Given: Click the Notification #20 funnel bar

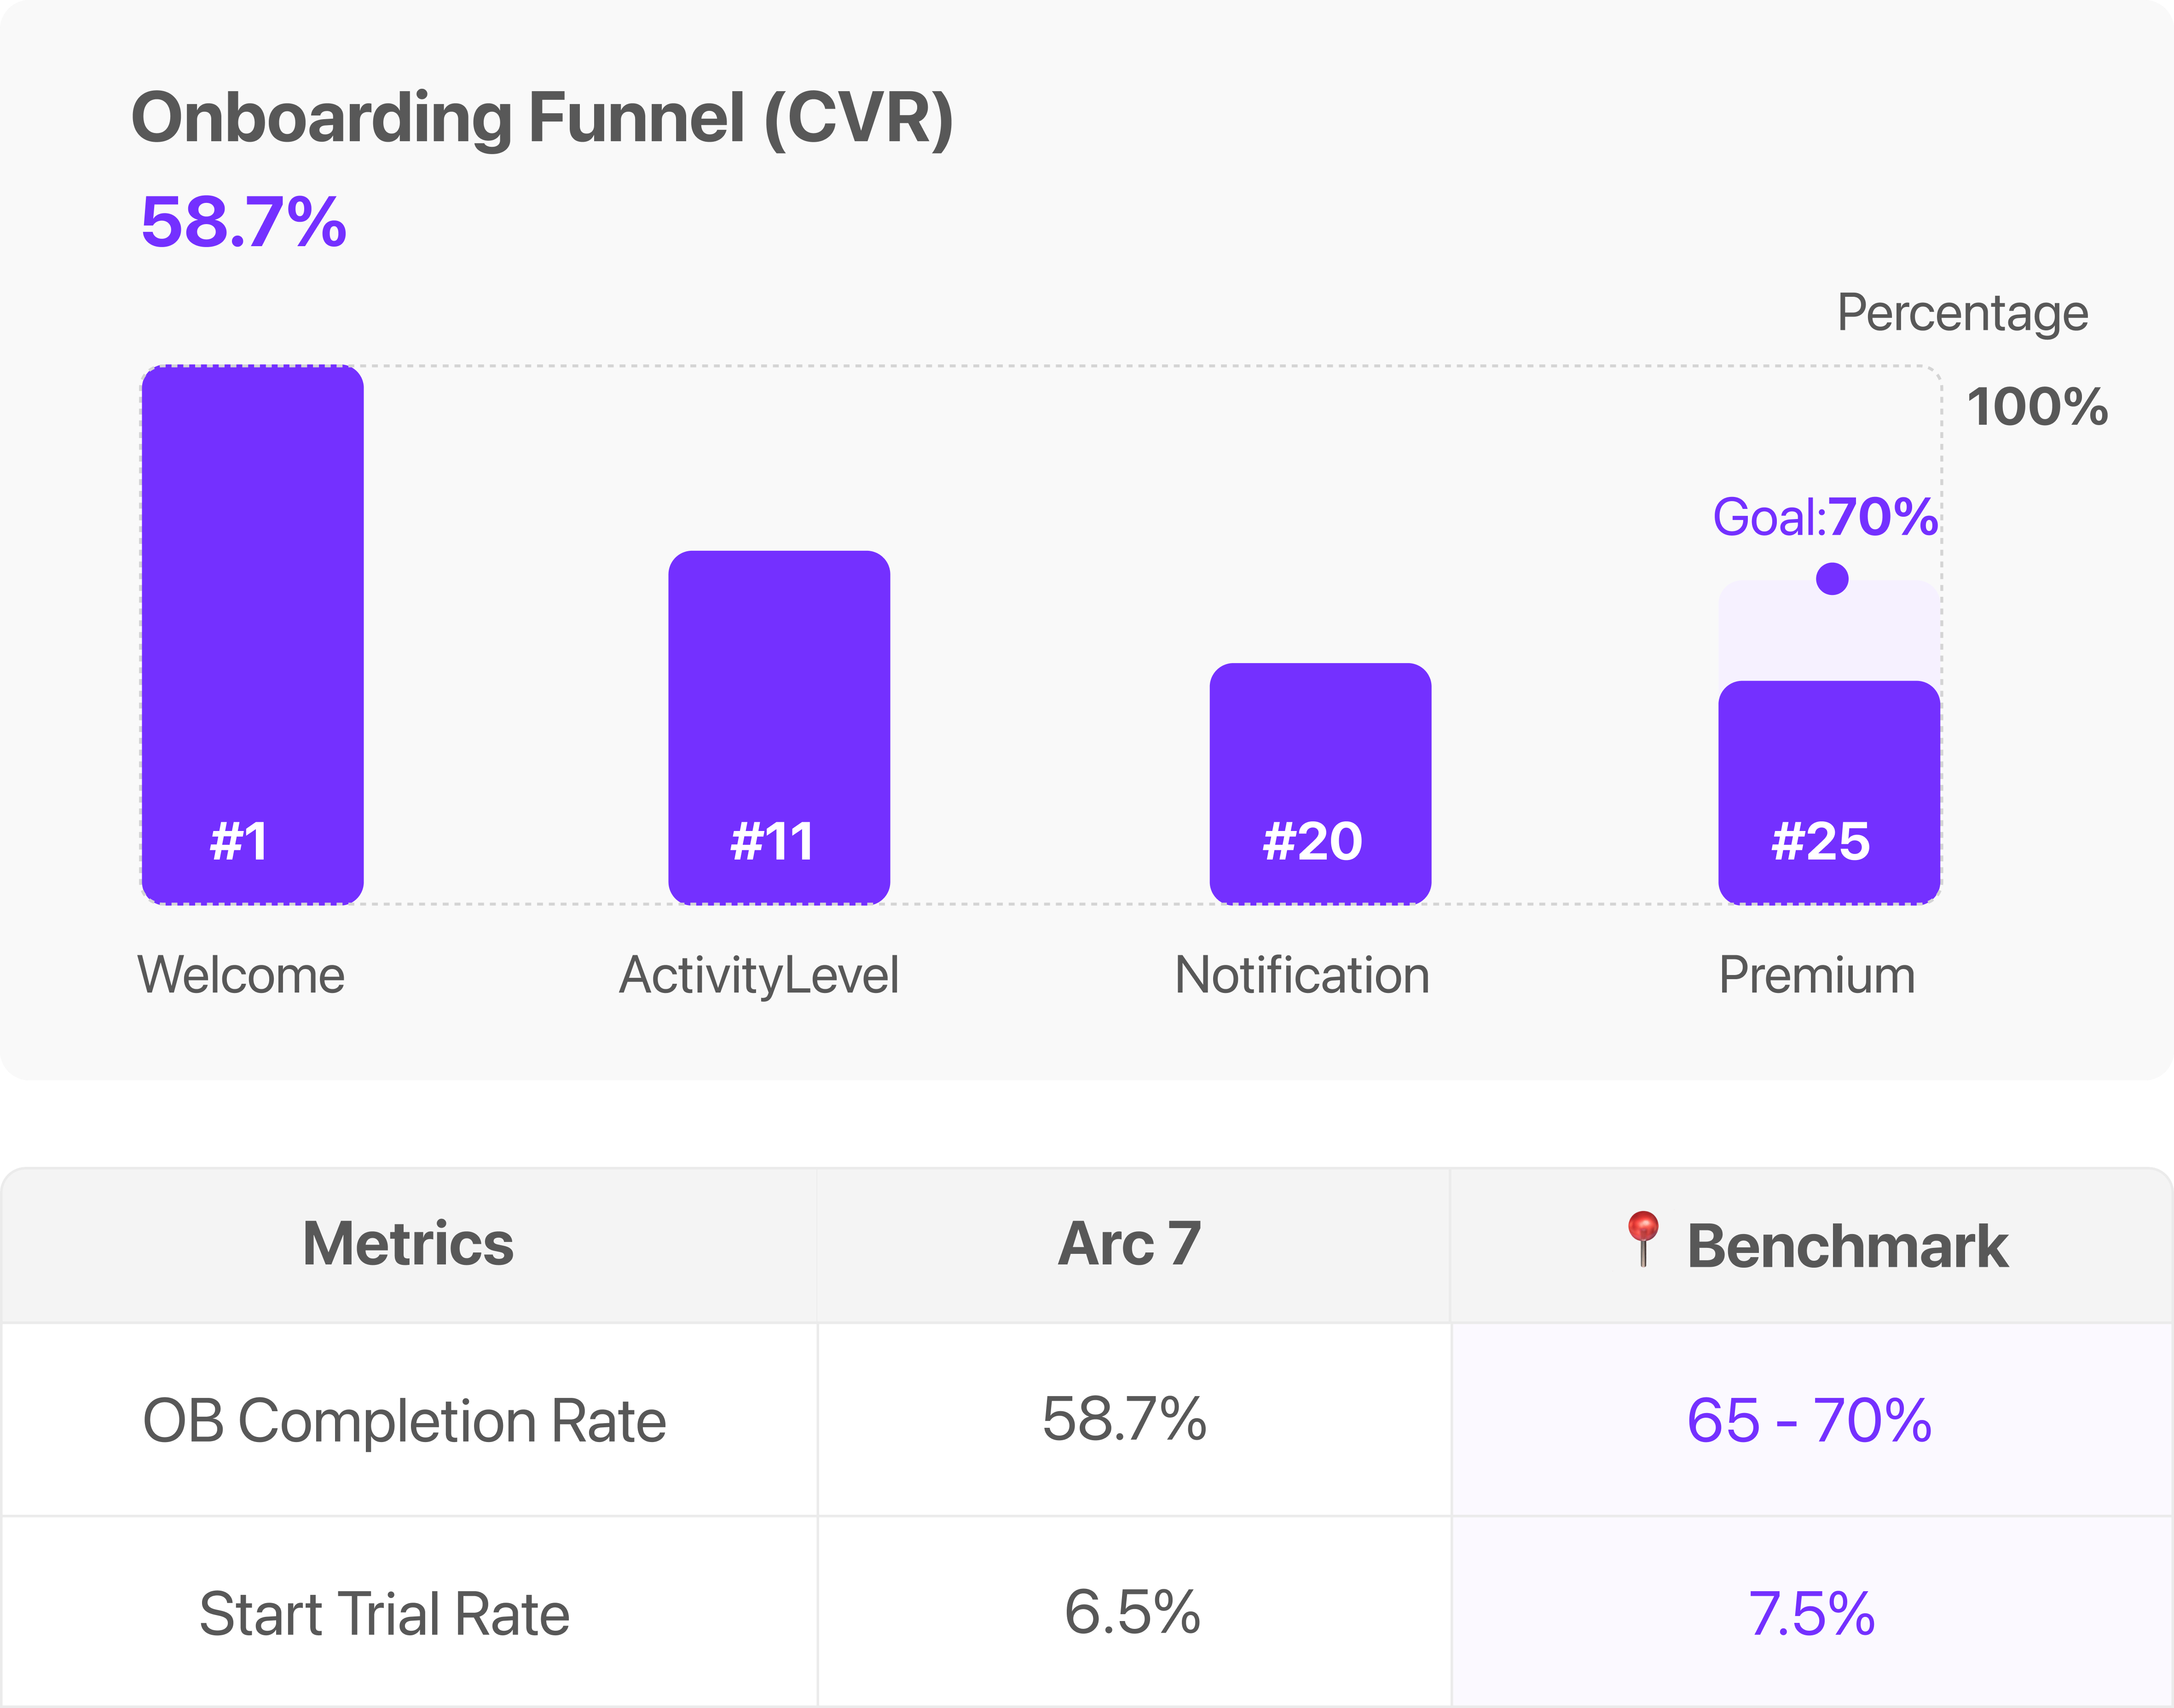Looking at the screenshot, I should click(x=1320, y=783).
